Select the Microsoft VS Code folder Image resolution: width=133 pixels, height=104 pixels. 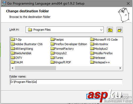coord(104,40)
